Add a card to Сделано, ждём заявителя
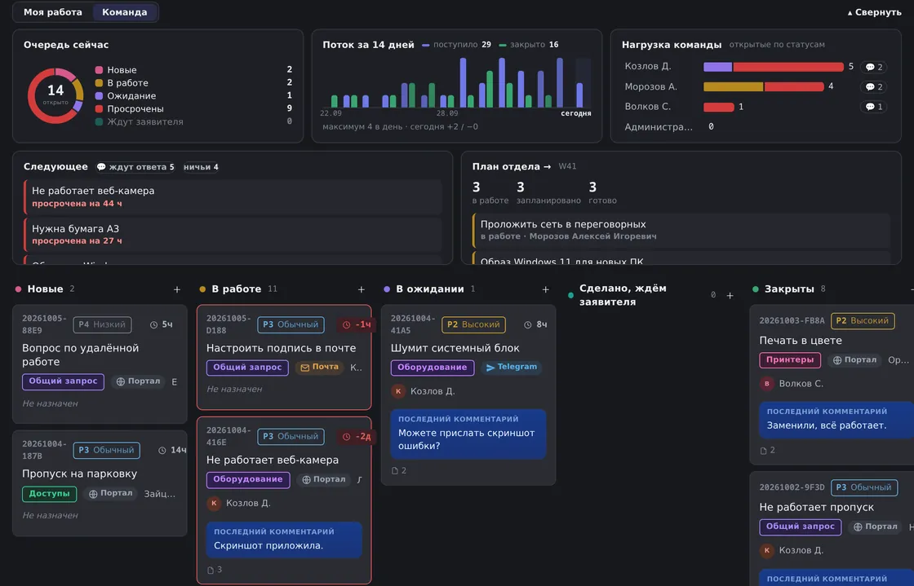 730,296
